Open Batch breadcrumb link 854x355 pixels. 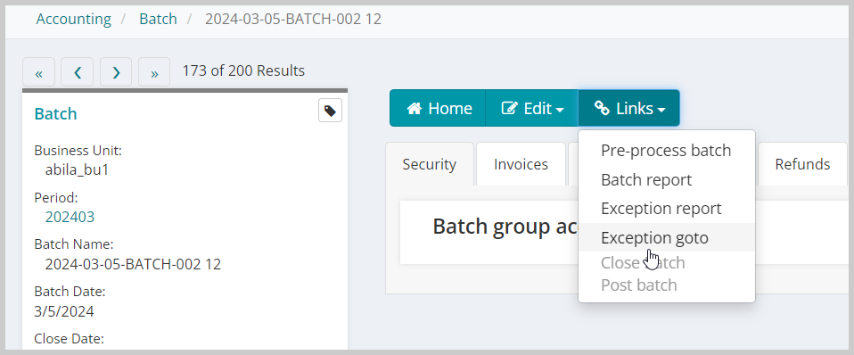point(158,19)
